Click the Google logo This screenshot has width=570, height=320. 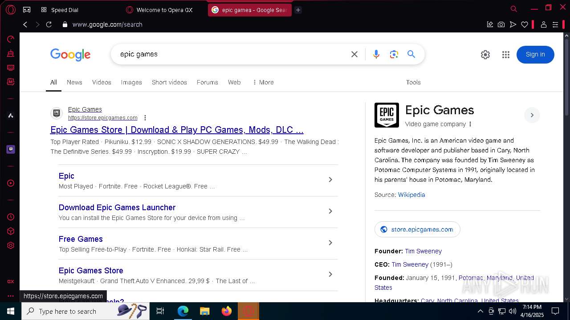[70, 55]
